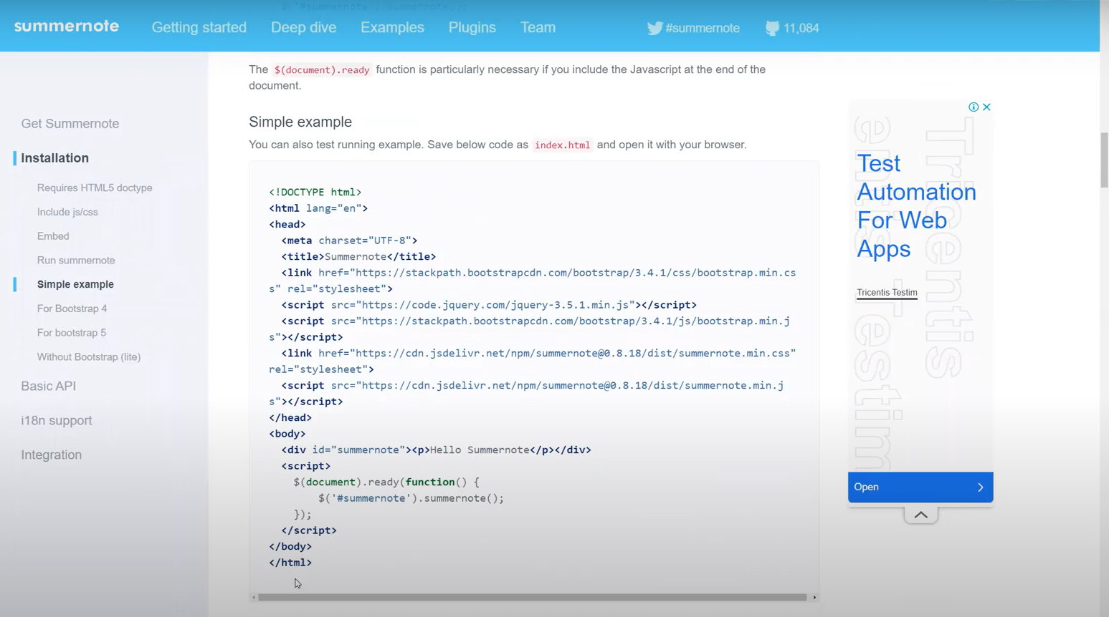Click the Open button in the ad
Screen dimensions: 1109x617
920,487
